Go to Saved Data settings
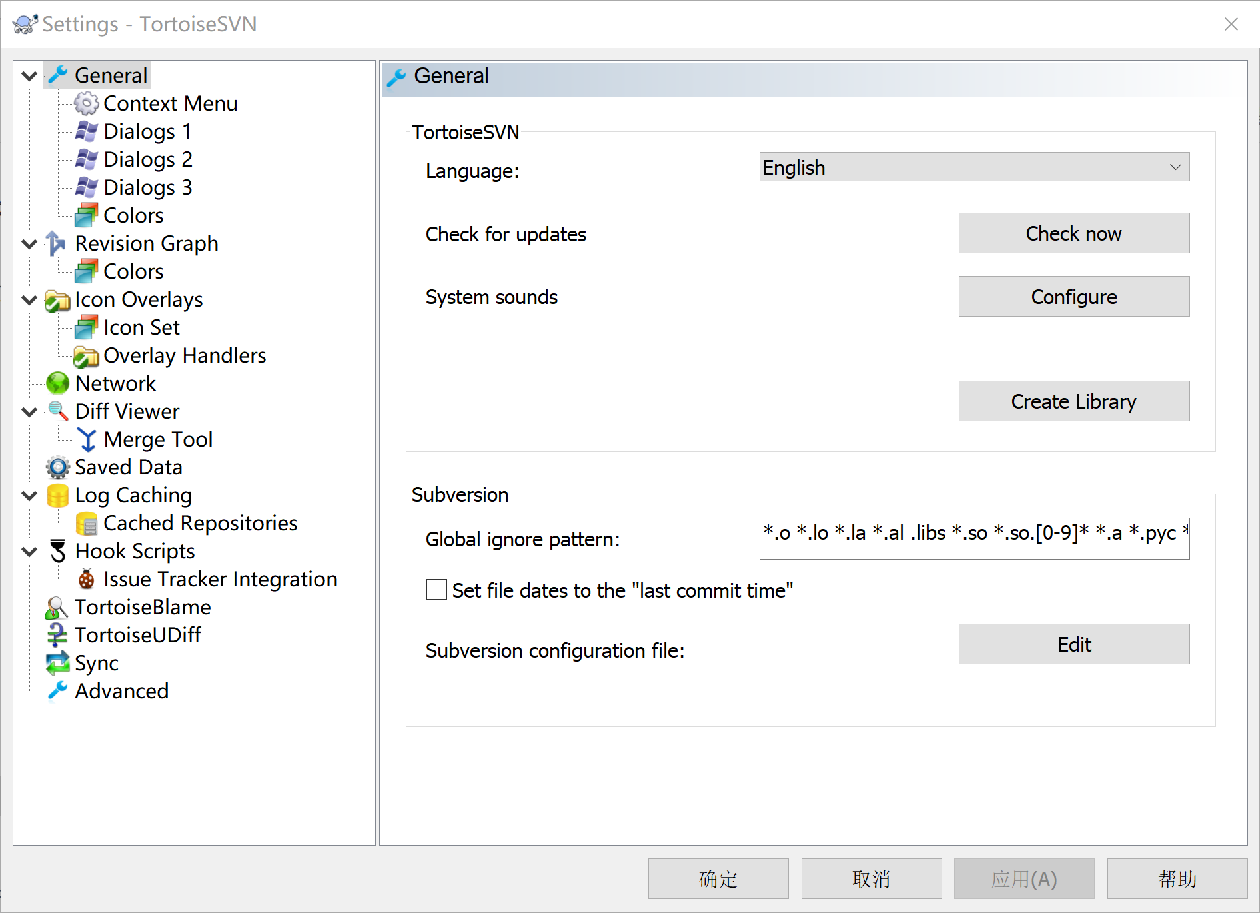Screen dimensions: 1260x913 (129, 467)
